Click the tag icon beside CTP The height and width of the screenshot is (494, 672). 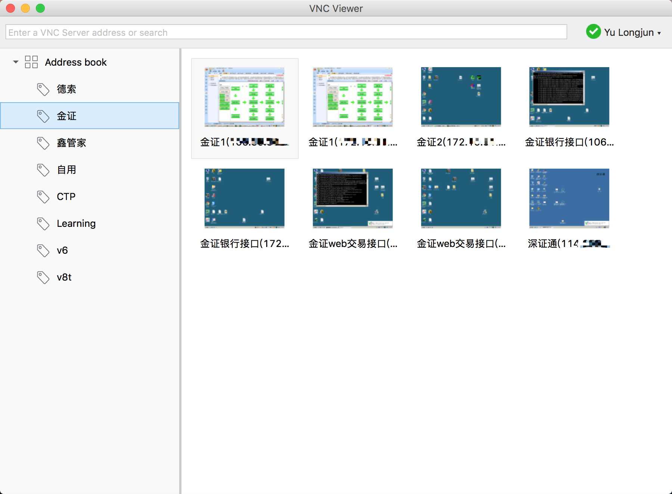tap(43, 197)
